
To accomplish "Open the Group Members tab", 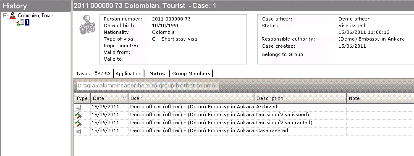I will (191, 74).
